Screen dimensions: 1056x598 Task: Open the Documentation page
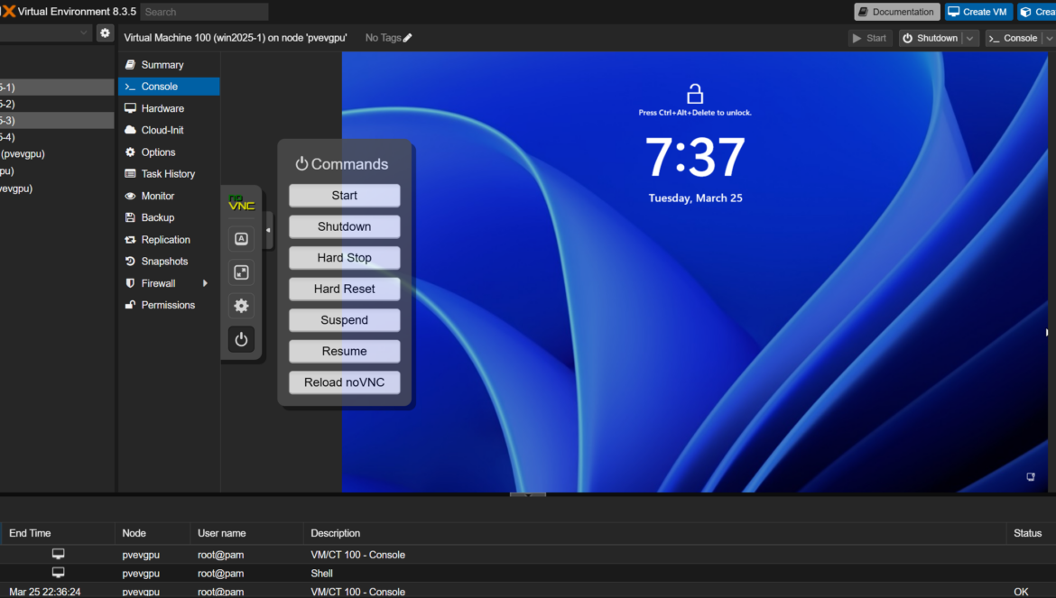pos(896,12)
